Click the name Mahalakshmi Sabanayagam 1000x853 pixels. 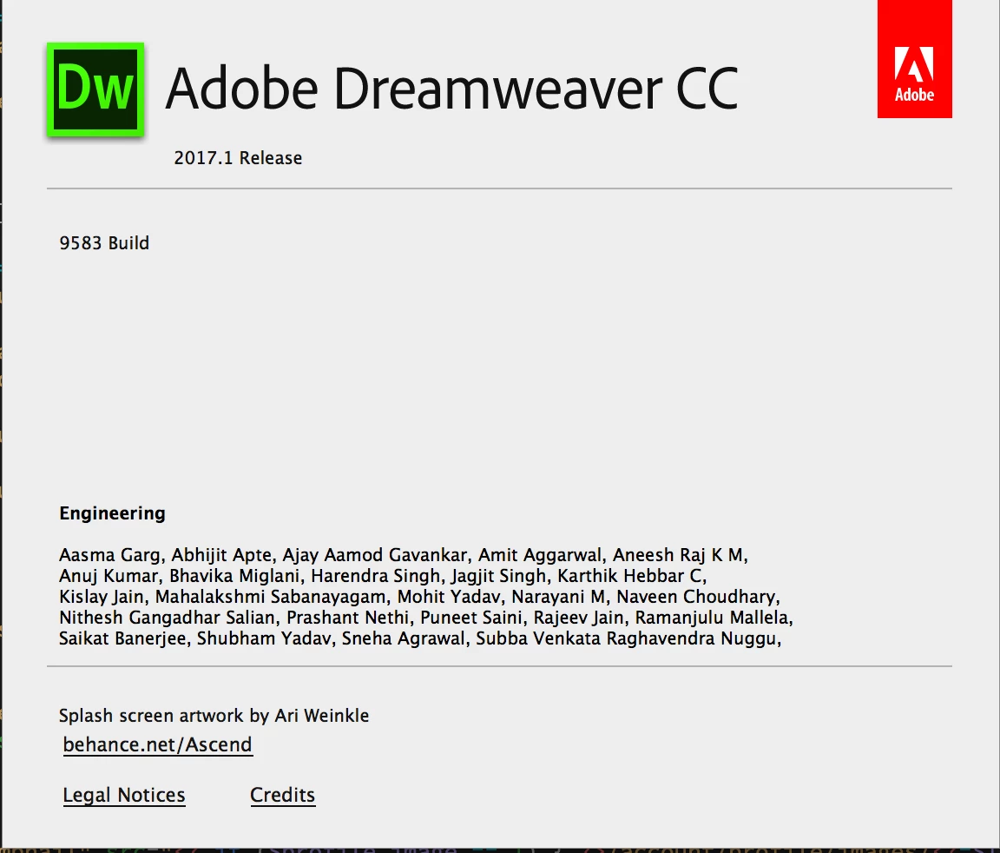(271, 597)
